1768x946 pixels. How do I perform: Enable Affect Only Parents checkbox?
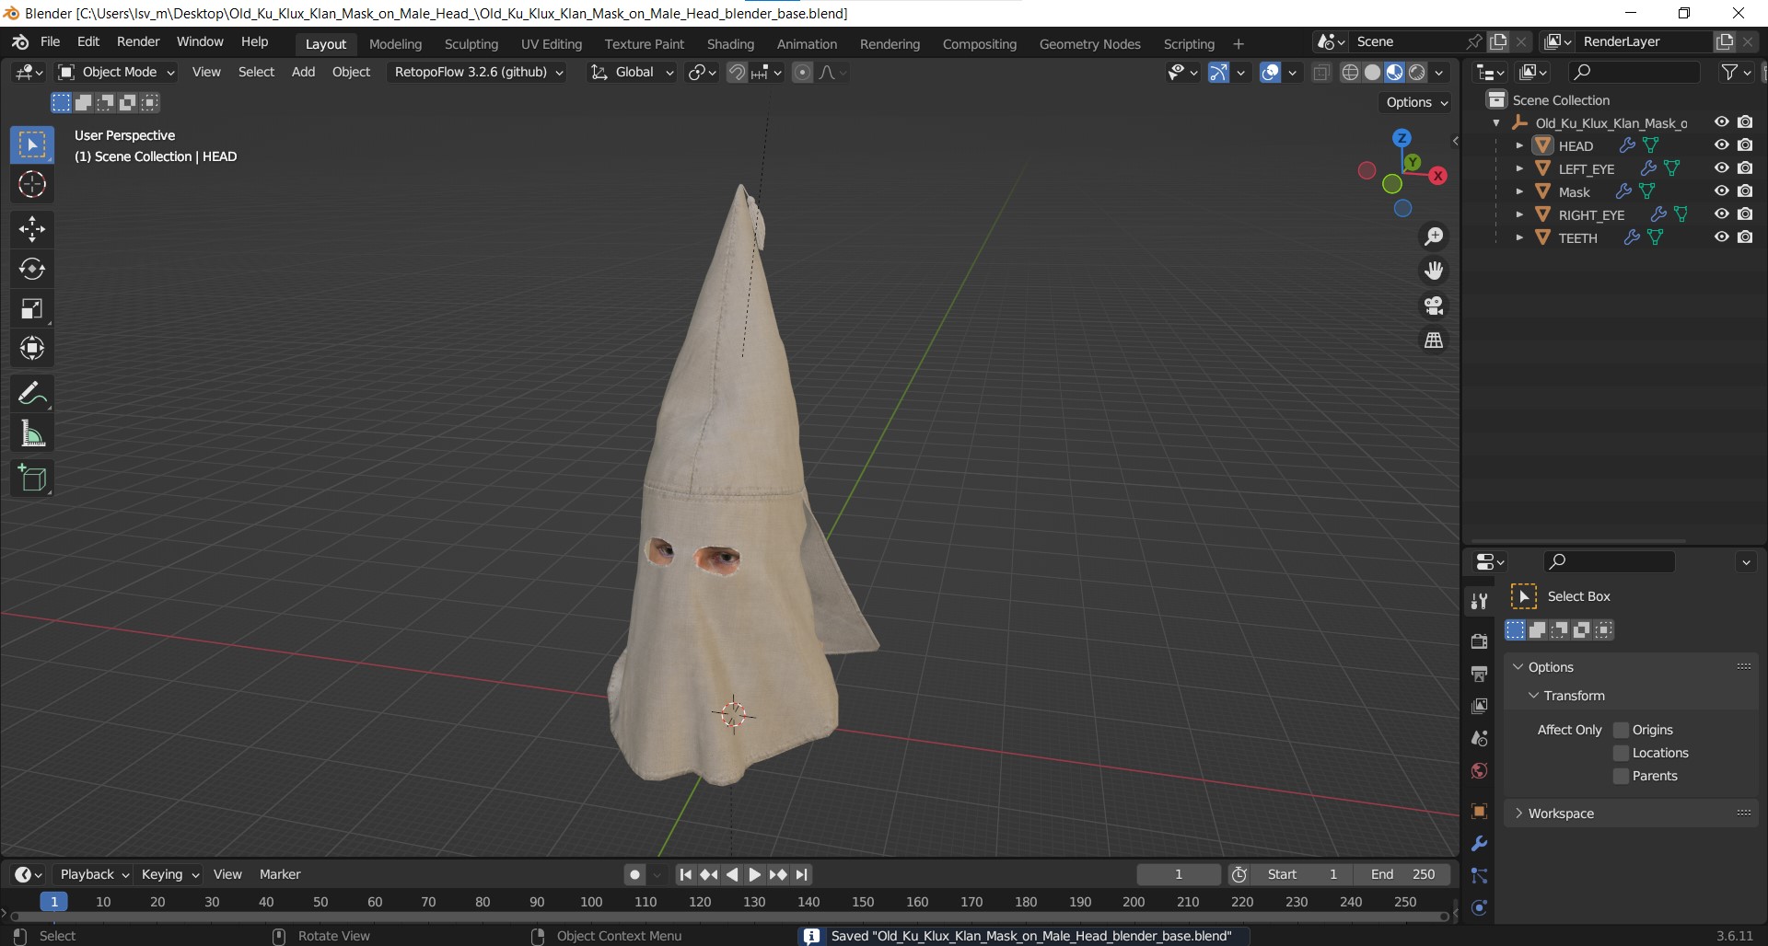[1622, 776]
